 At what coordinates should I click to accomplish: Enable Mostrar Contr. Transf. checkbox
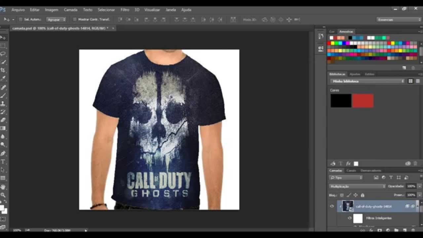pyautogui.click(x=75, y=20)
